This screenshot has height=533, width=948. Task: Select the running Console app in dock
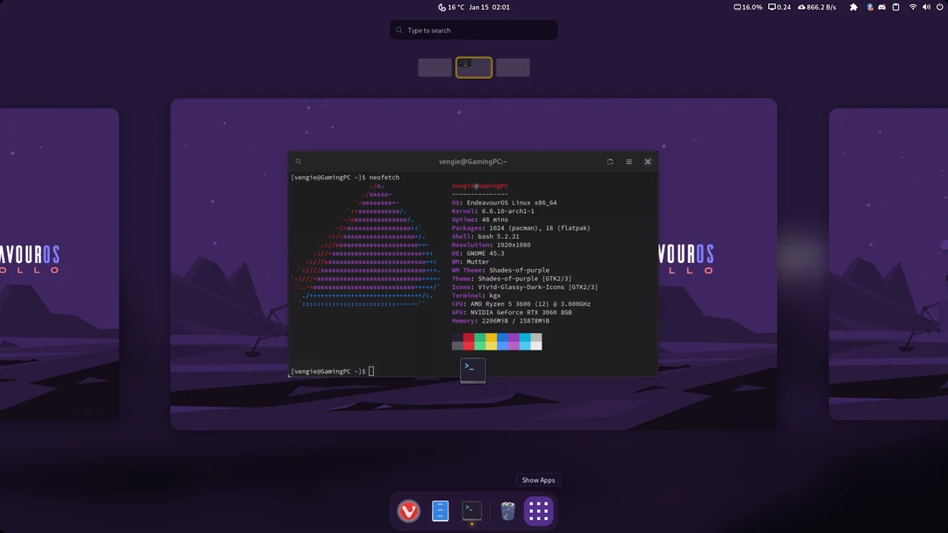(471, 511)
